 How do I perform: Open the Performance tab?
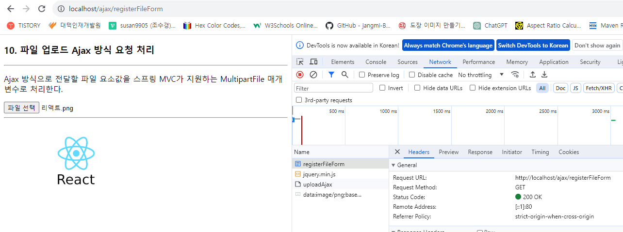[x=479, y=62]
